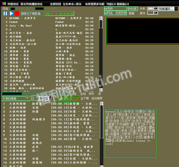
Task: Click the 缩小 + 显示动画 button
Action: (60, 14)
